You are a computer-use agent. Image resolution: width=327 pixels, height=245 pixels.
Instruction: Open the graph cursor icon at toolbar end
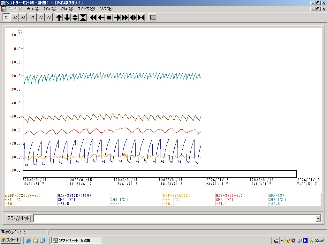pyautogui.click(x=153, y=18)
